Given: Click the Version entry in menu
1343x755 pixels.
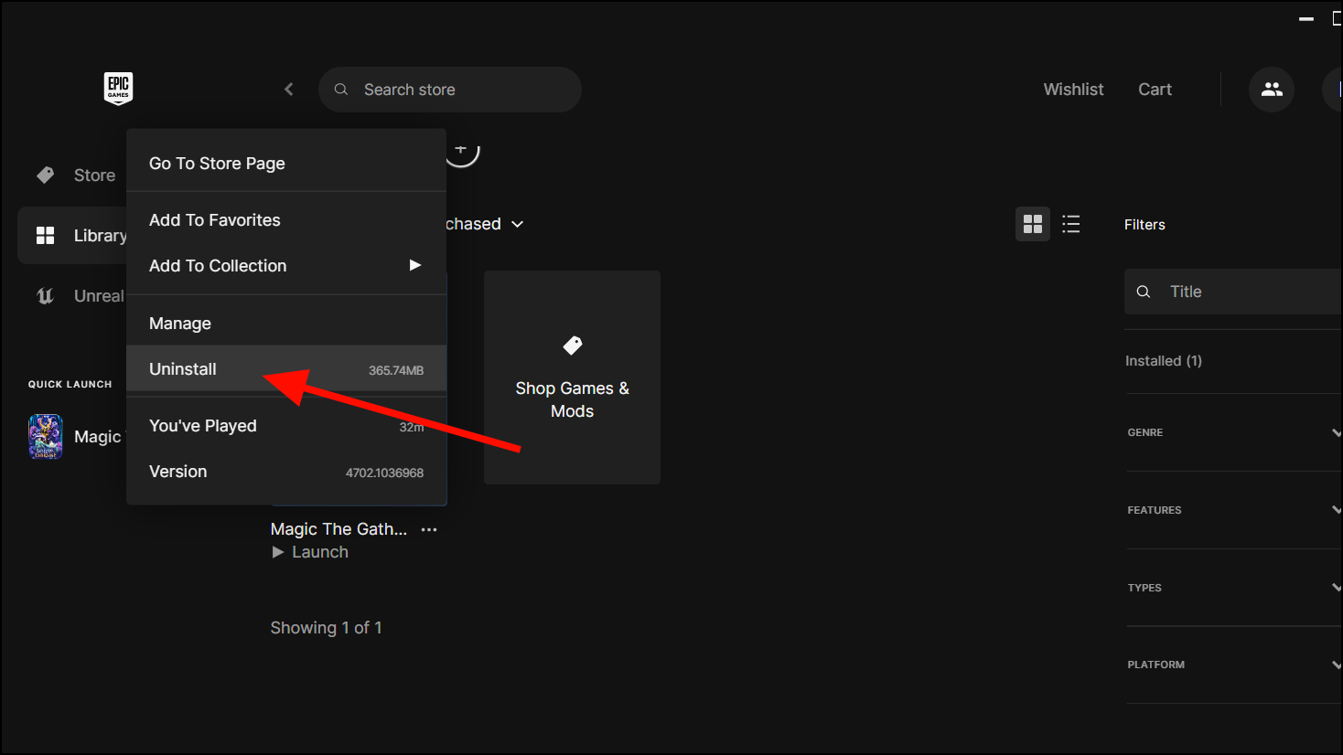Looking at the screenshot, I should (x=286, y=472).
